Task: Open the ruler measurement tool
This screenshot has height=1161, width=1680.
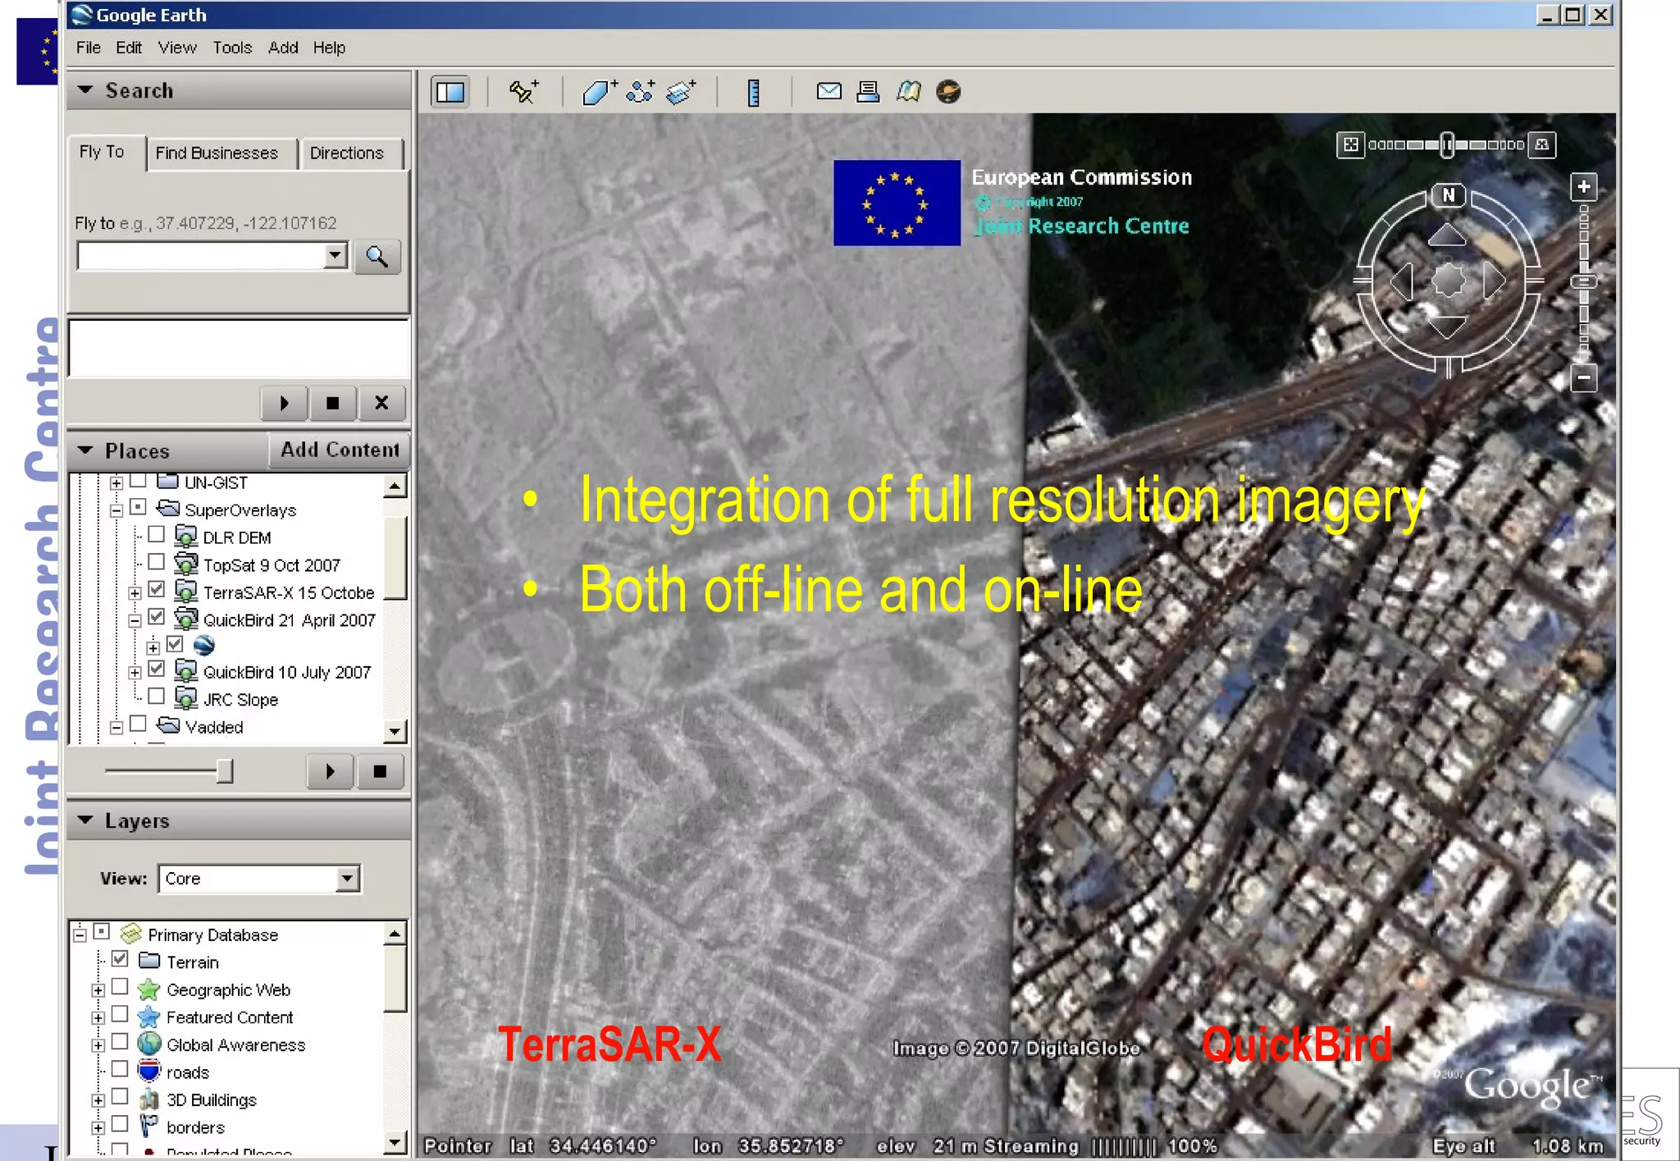Action: (753, 92)
